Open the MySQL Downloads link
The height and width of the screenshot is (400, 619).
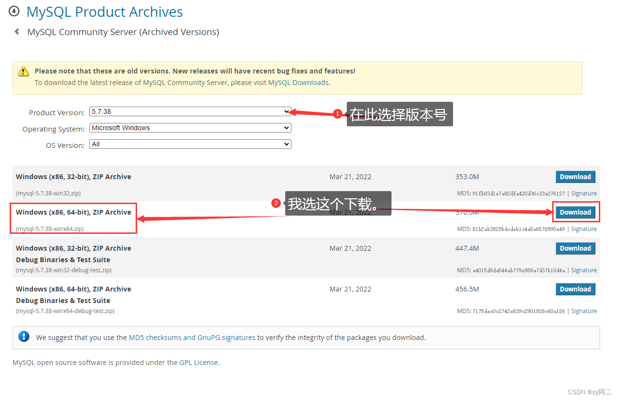(x=298, y=82)
